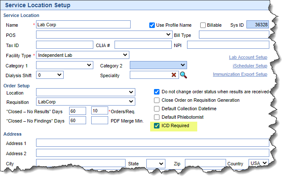288x184 pixels.
Task: Click the red X clear Speciality icon
Action: point(173,75)
